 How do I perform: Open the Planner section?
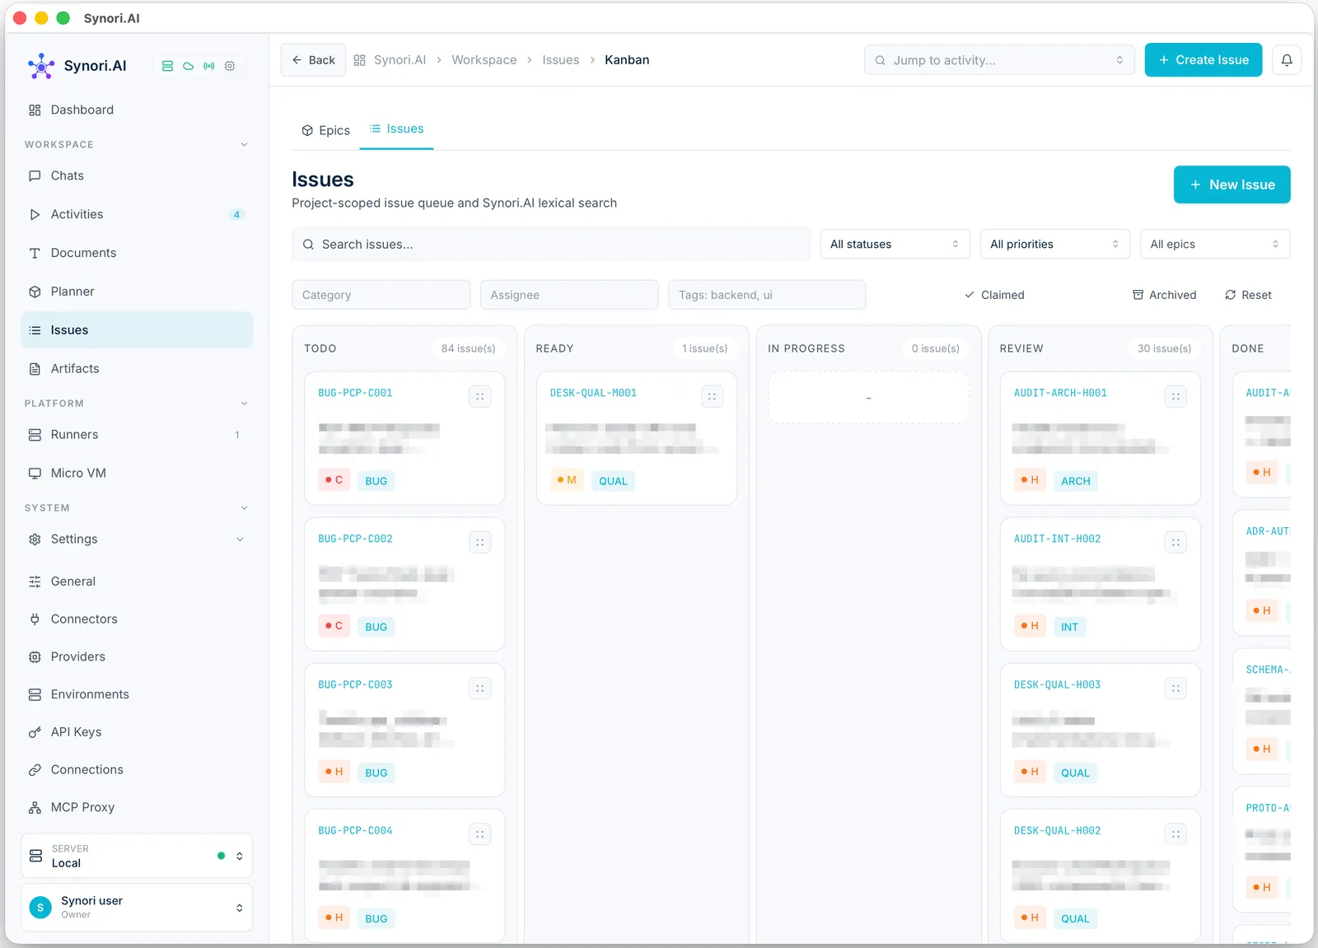pyautogui.click(x=137, y=292)
